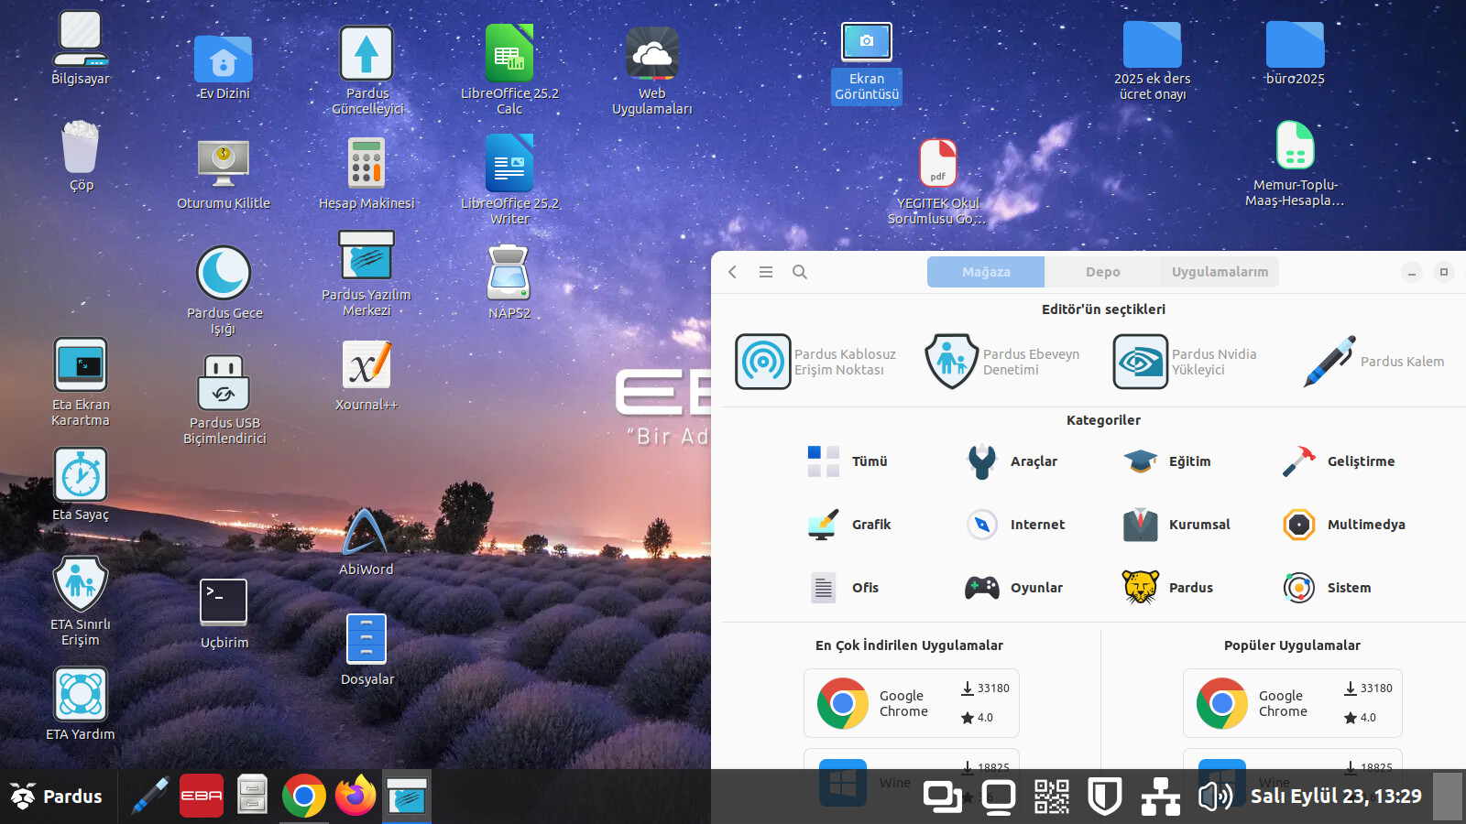Open Pardus Kablosuz Erişim Noktası app
The image size is (1466, 824).
pos(816,362)
